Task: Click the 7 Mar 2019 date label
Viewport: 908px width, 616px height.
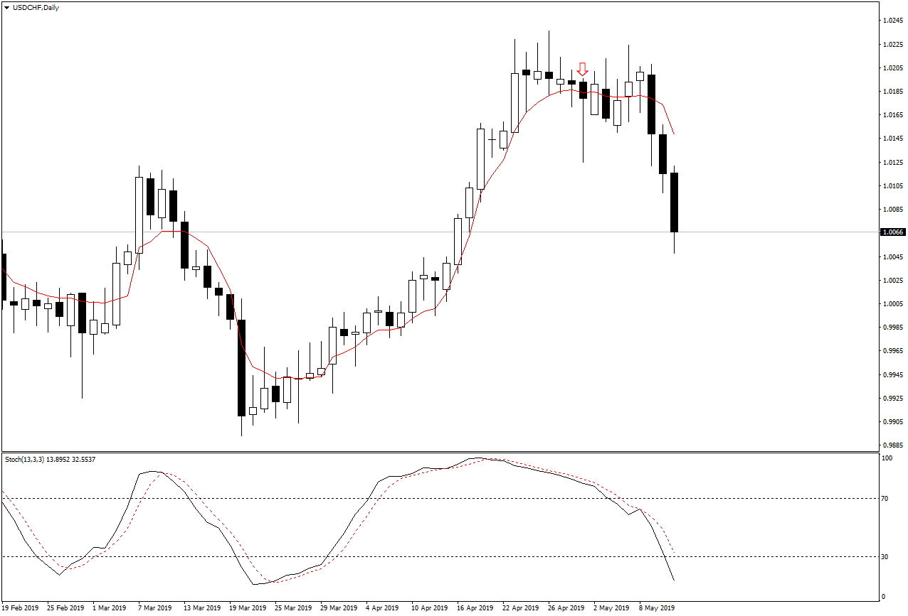Action: 155,608
